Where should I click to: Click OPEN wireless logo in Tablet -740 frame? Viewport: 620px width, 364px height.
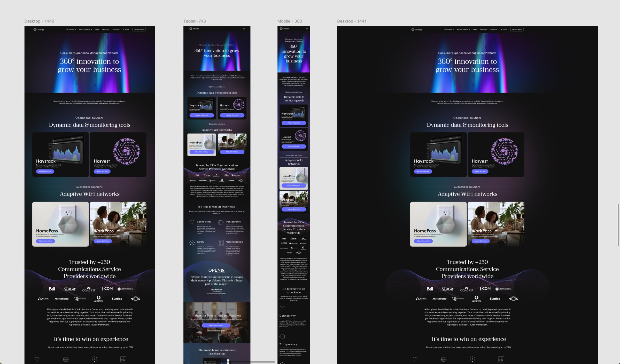(216, 270)
